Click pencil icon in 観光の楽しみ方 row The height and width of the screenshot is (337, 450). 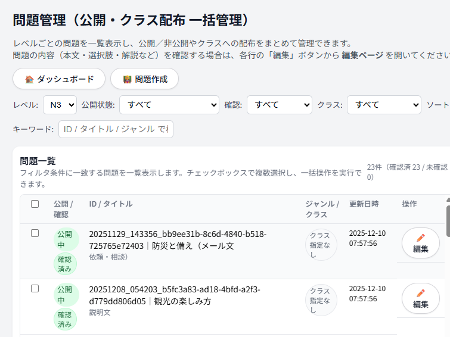coord(420,294)
